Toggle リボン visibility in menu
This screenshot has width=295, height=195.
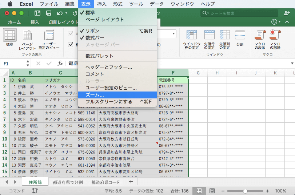coord(117,31)
